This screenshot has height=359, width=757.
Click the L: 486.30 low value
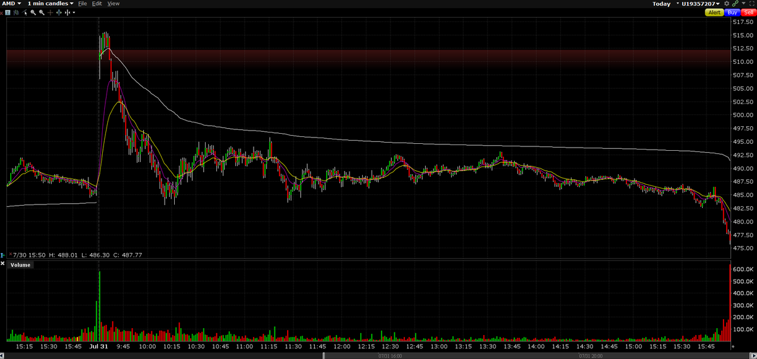(95, 255)
